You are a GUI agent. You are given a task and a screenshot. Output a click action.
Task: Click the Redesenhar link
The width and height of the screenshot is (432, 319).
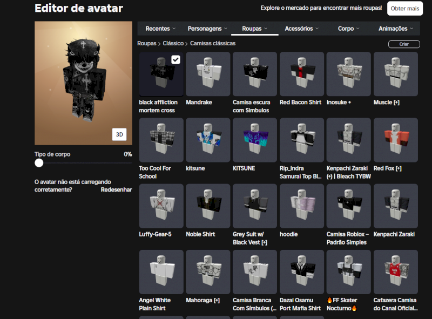[116, 189]
